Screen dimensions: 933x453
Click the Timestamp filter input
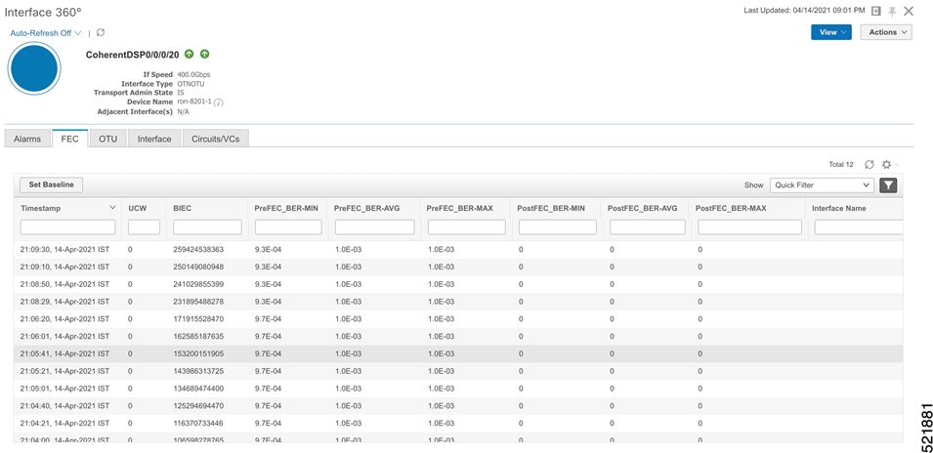[x=67, y=227]
